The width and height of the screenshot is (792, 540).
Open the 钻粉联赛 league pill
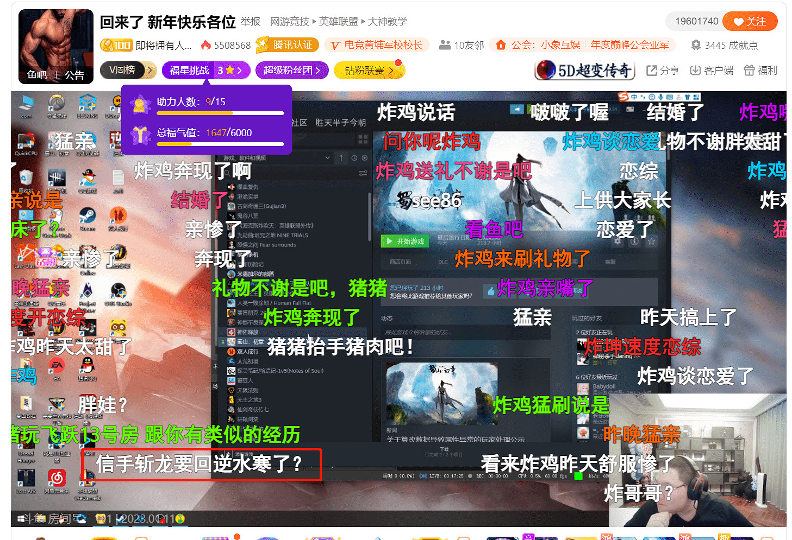pyautogui.click(x=369, y=71)
